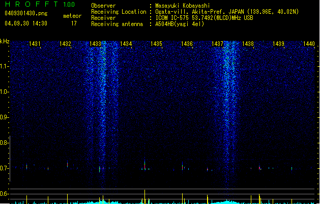
Task: Click the tallest yellow peak near 1435
Action: coord(144,197)
